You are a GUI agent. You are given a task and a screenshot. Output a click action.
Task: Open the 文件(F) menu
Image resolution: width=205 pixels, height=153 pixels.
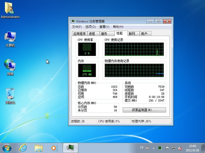[77, 27]
